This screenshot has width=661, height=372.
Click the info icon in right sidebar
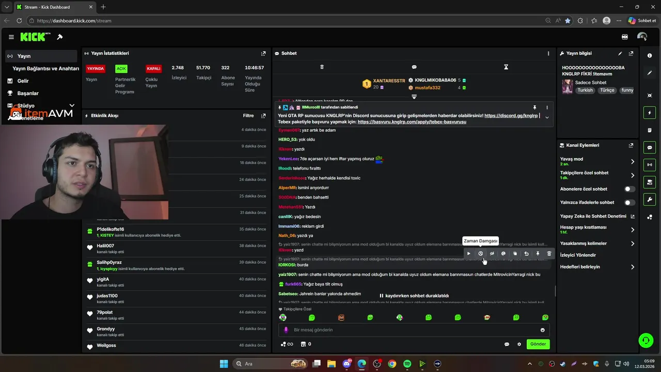point(650,55)
